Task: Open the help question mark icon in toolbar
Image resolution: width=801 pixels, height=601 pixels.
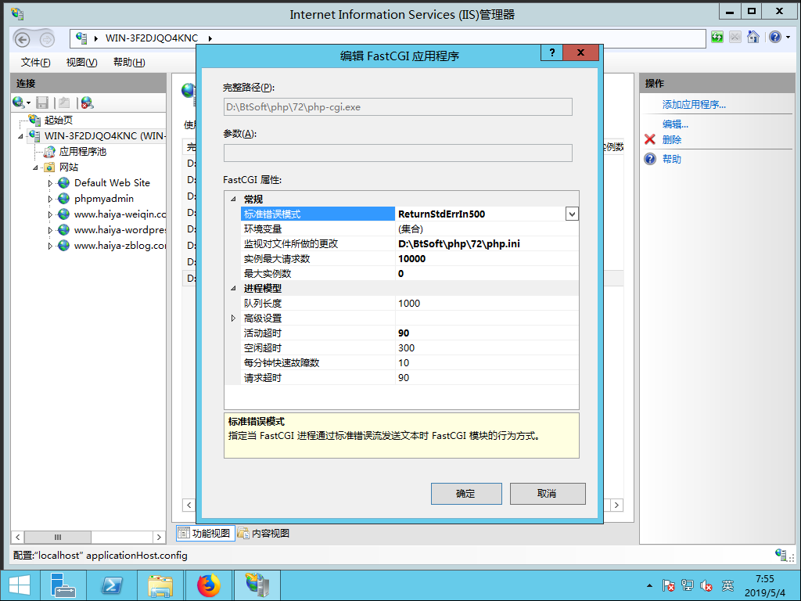Action: click(x=775, y=37)
